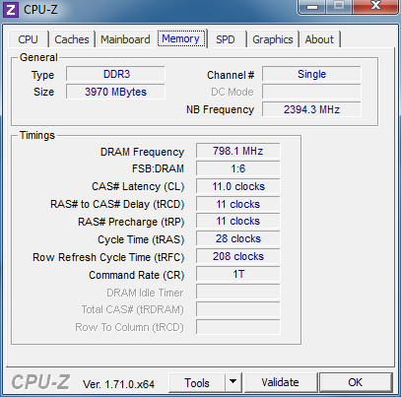
Task: Click DRAM Frequency value 798.1 MHz
Action: 238,151
